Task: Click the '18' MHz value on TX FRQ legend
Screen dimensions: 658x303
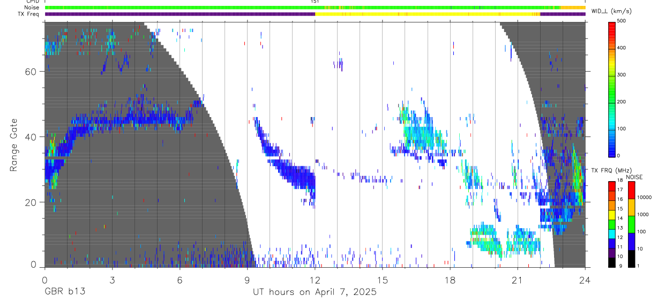Action: pyautogui.click(x=621, y=181)
